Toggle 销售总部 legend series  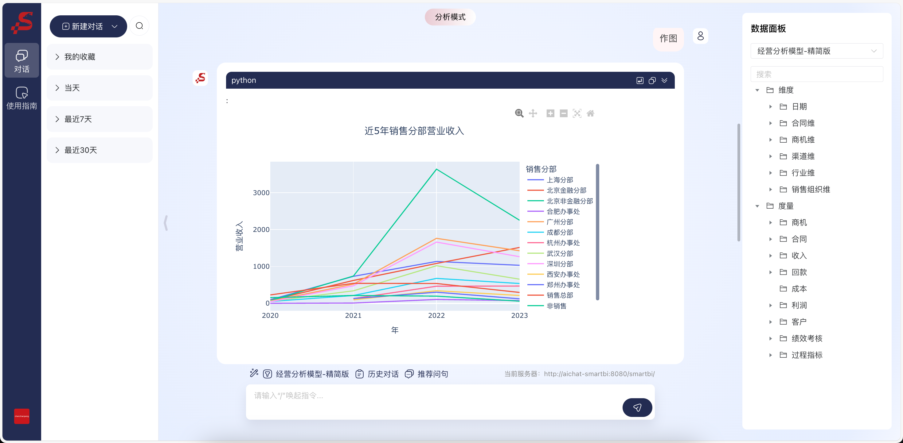click(x=550, y=295)
